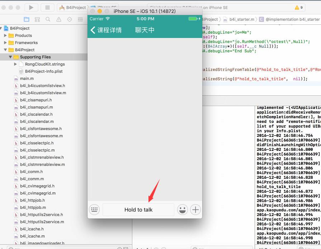Open b4i_httpjob.m

33,207
